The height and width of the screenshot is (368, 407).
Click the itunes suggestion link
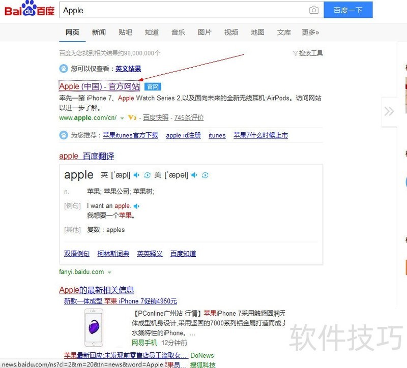point(217,135)
